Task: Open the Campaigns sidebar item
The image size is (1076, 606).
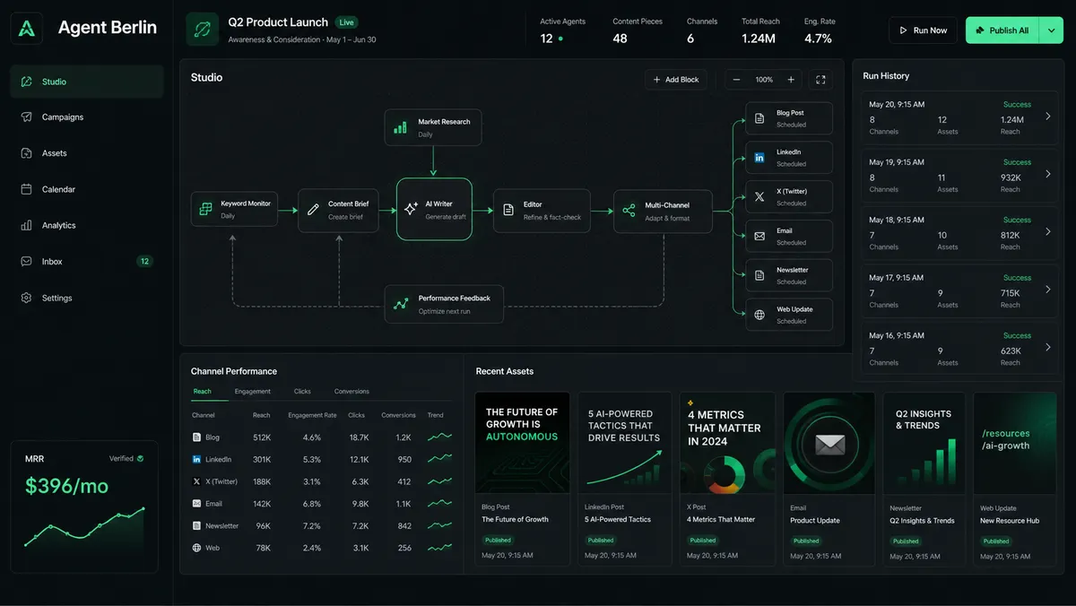Action: click(87, 117)
